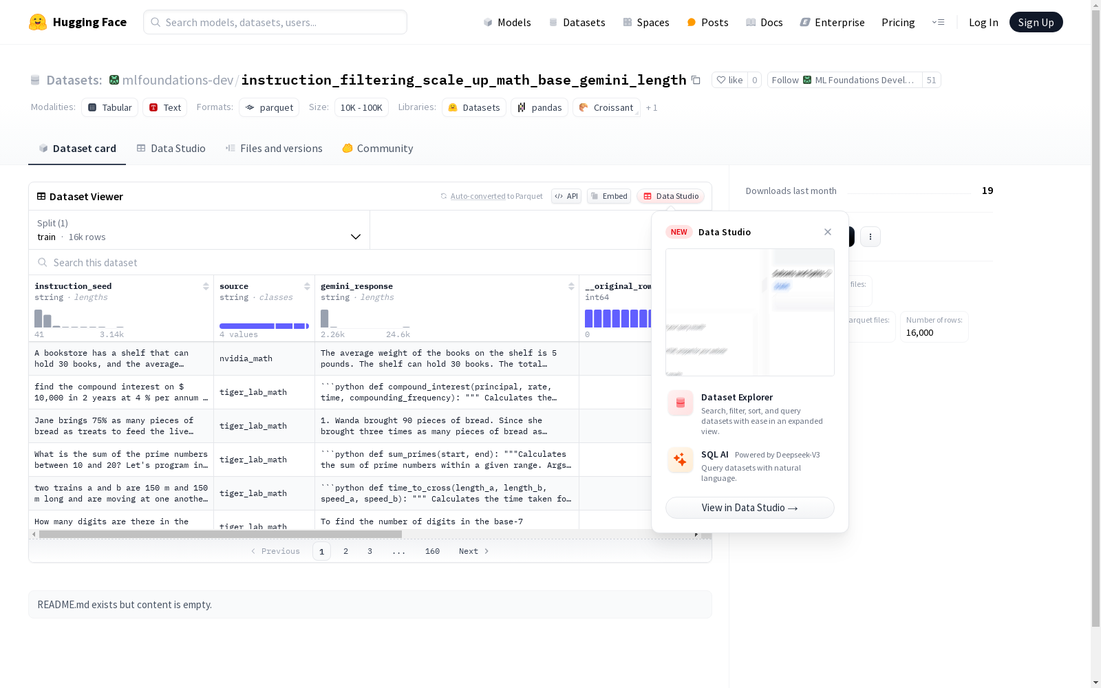Open Docs in the top navigation

[765, 22]
